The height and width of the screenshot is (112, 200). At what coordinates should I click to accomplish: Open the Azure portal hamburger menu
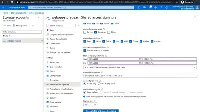pyautogui.click(x=3, y=7)
